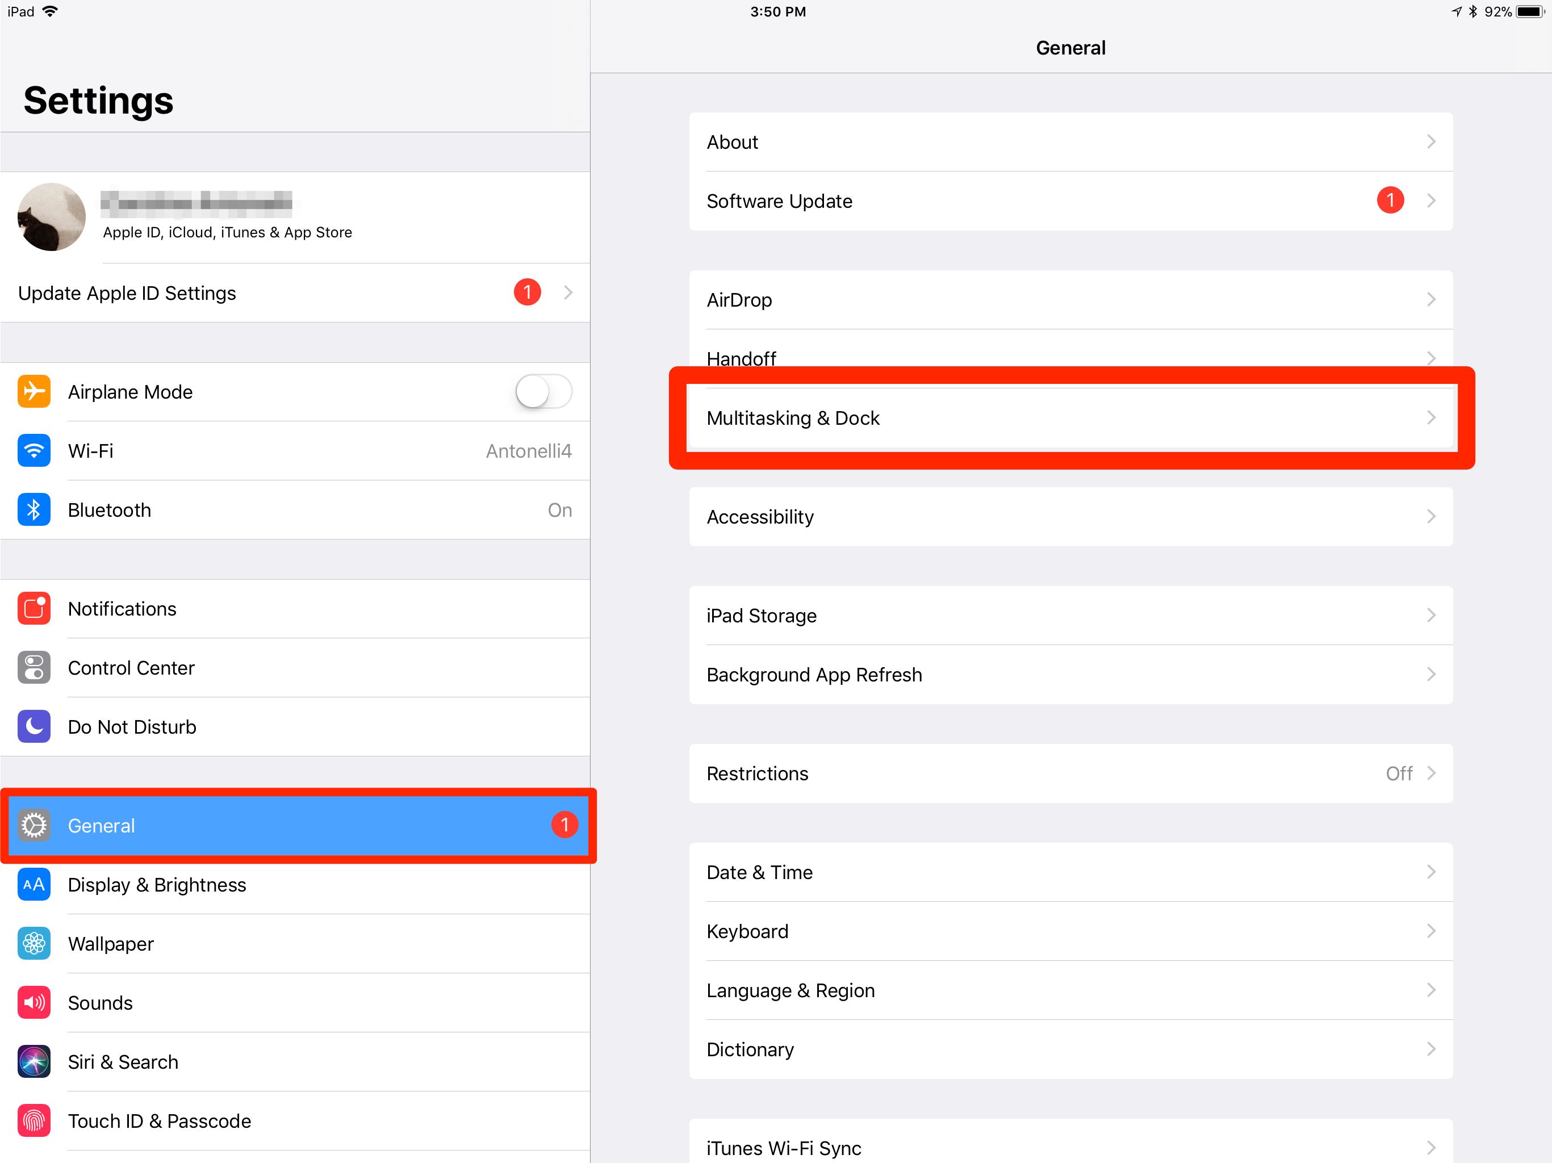
Task: Open Restrictions settings
Action: tap(1071, 772)
